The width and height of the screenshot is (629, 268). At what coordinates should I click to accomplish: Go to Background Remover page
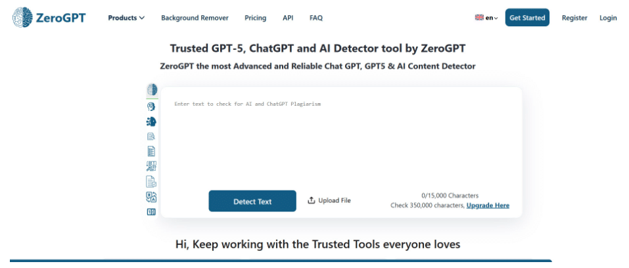195,18
